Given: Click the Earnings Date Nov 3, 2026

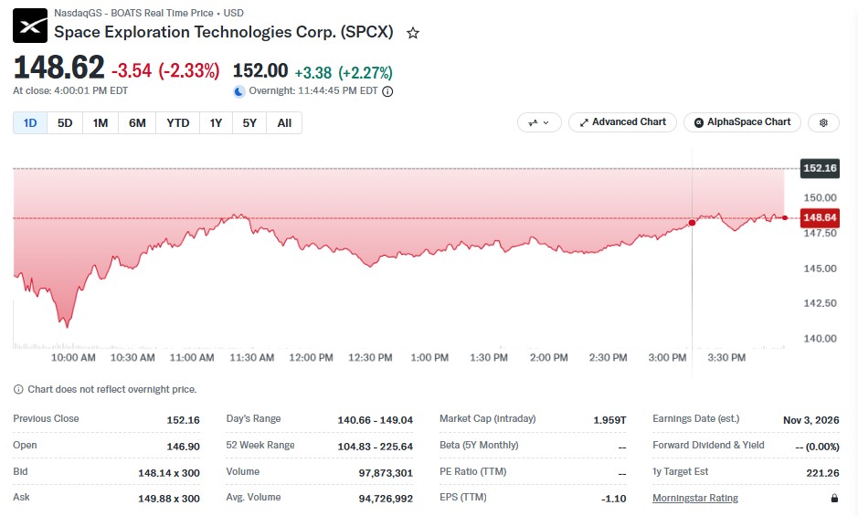Looking at the screenshot, I should (810, 420).
